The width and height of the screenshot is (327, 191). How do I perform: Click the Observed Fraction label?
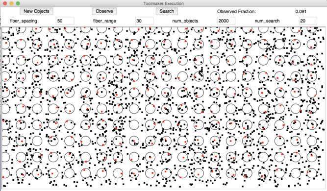(236, 12)
